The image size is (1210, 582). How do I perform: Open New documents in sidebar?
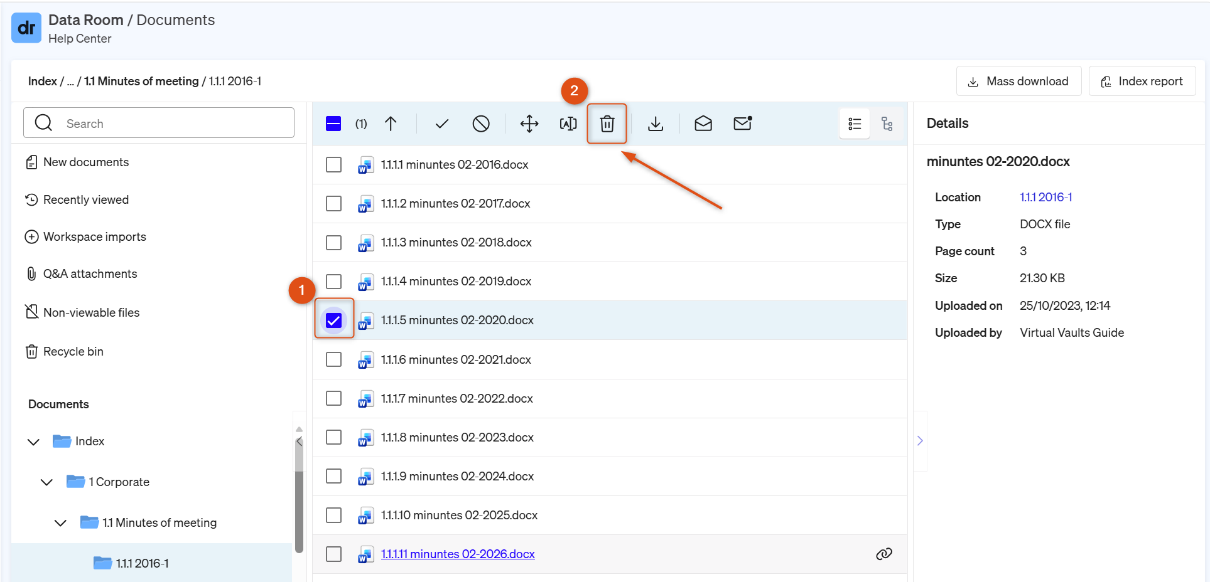pos(77,162)
